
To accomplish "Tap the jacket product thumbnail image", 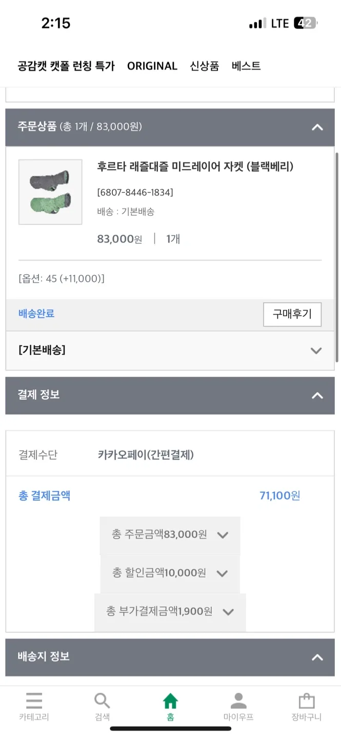I will pos(50,192).
